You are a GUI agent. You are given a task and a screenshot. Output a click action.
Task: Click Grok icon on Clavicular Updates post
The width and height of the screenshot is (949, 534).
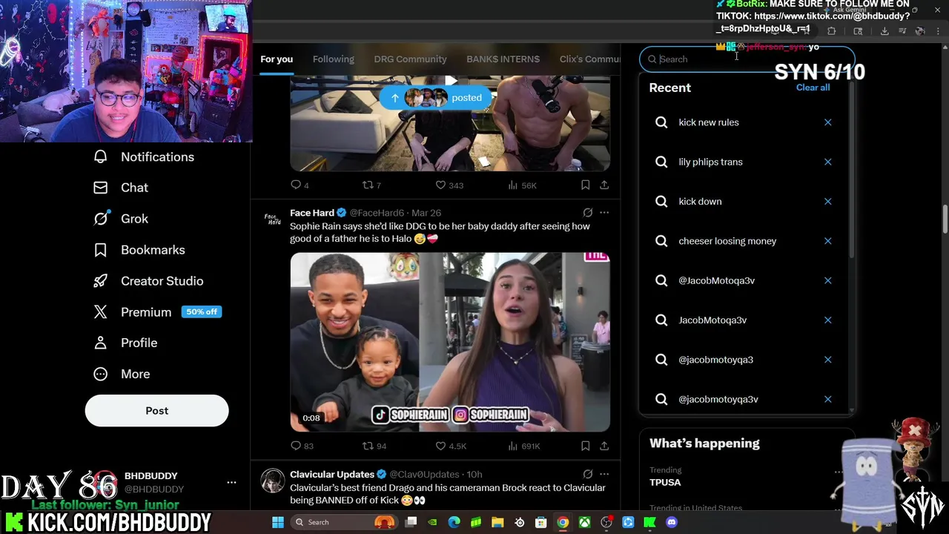tap(587, 474)
